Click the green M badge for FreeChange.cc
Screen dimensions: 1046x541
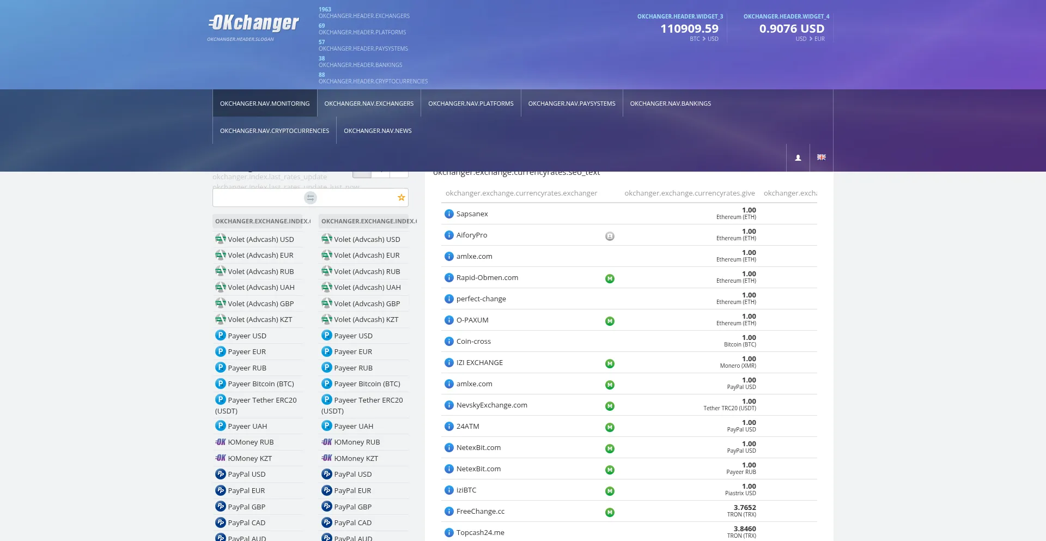point(610,512)
